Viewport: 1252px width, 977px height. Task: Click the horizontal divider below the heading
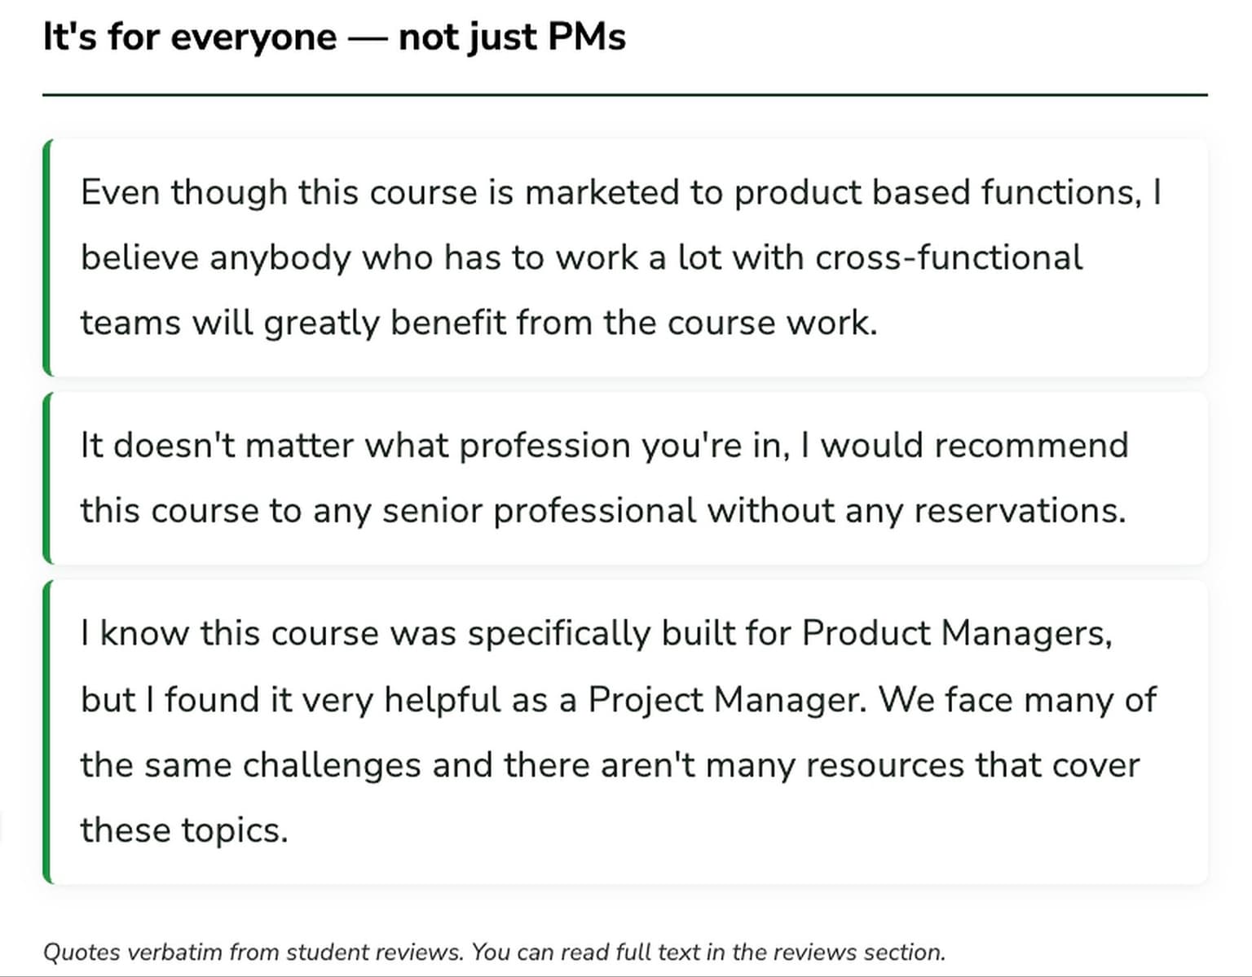click(x=624, y=95)
